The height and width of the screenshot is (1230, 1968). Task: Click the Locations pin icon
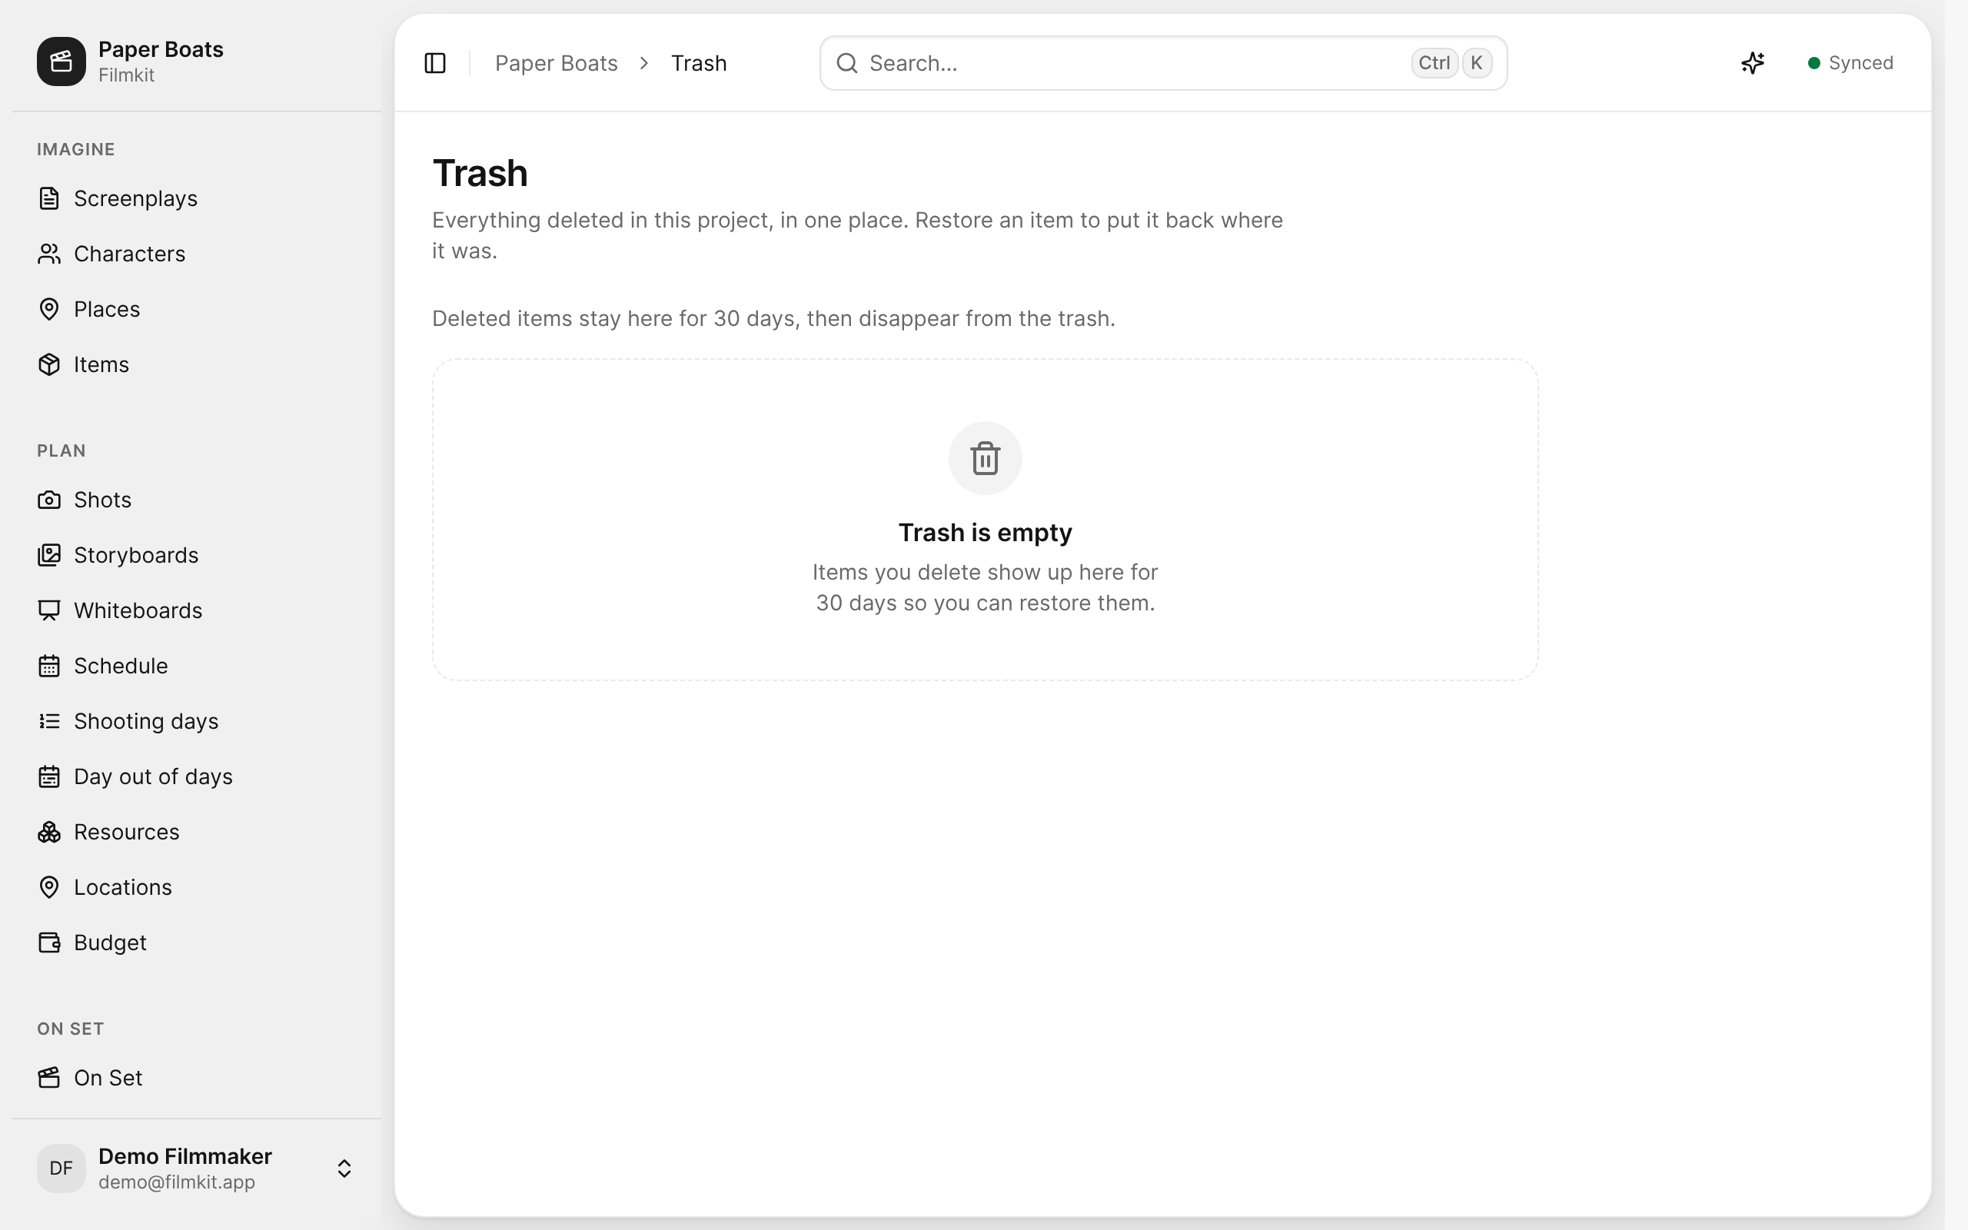48,886
